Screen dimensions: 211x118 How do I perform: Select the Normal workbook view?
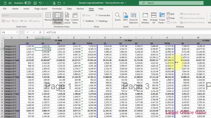pyautogui.click(x=48, y=17)
